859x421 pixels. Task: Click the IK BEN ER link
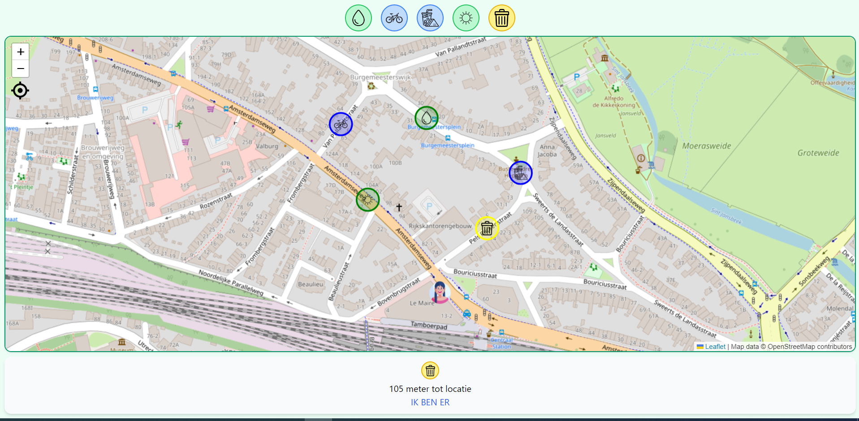point(430,402)
